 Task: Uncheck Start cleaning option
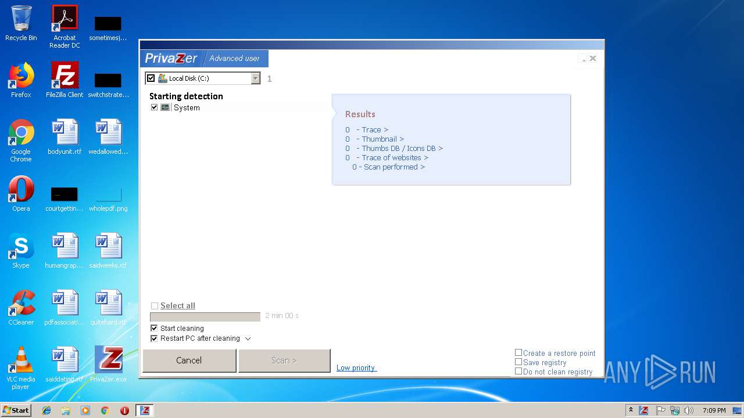point(154,328)
